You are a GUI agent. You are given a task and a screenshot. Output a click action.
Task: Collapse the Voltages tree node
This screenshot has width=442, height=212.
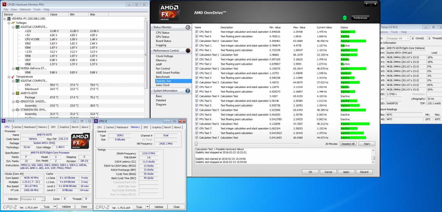[x=9, y=23]
